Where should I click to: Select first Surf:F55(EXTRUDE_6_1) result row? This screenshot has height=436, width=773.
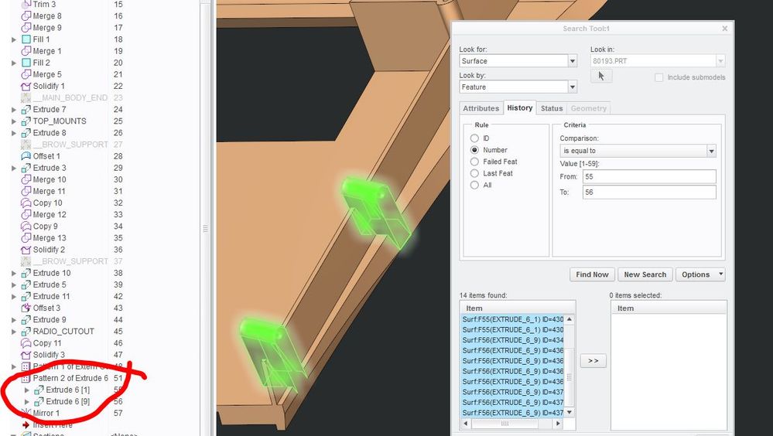pos(513,319)
